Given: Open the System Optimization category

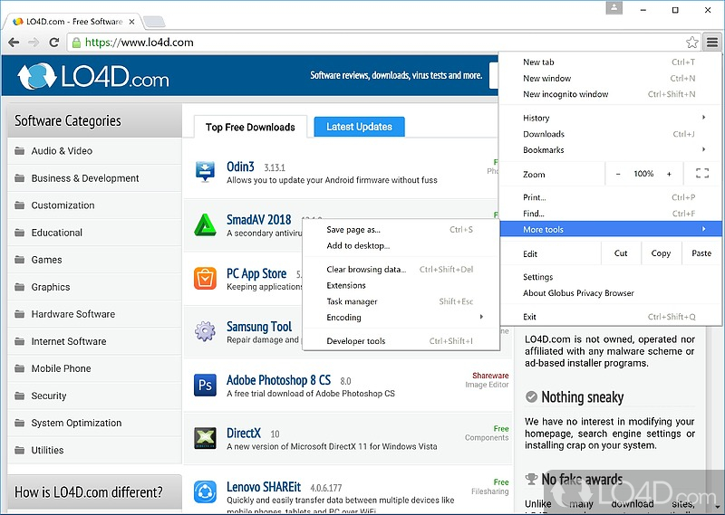Looking at the screenshot, I should tap(94, 423).
